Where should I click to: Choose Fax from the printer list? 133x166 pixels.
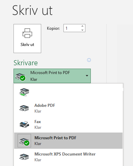pos(68,124)
